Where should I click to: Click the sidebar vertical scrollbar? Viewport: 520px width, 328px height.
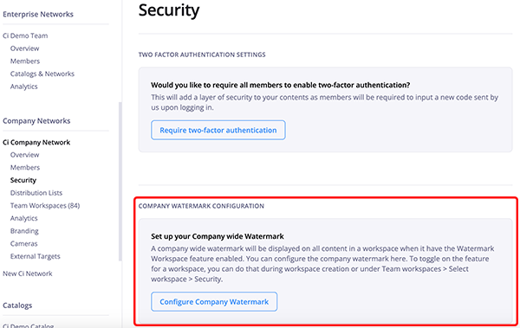pyautogui.click(x=120, y=182)
